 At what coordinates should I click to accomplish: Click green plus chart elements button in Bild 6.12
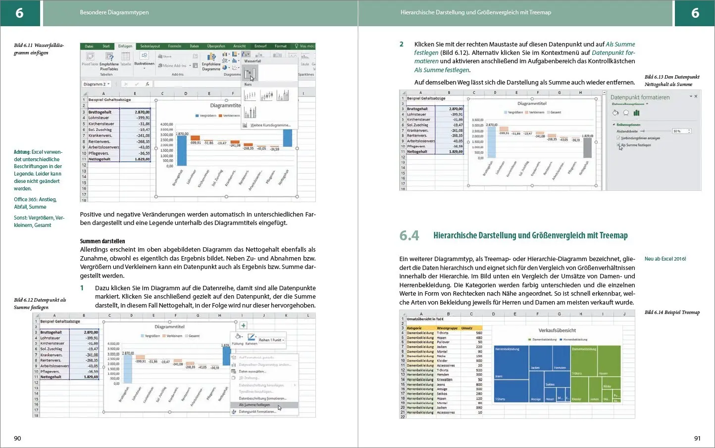click(244, 325)
